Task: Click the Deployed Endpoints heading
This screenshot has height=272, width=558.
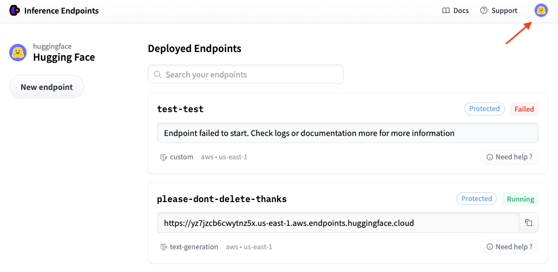Action: pos(195,48)
